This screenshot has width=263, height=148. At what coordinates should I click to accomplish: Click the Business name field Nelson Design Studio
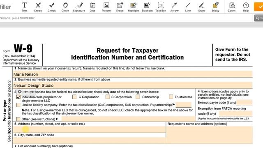click(x=133, y=85)
